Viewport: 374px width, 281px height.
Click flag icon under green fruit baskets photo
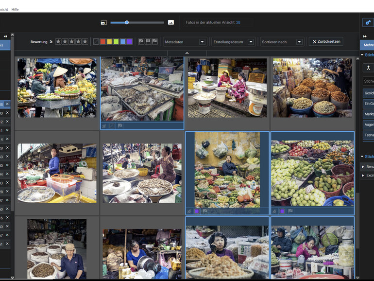click(x=290, y=211)
